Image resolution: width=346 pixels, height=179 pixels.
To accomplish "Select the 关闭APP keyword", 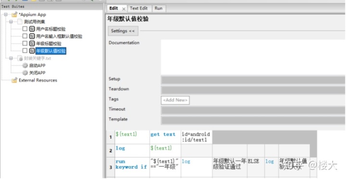I will coord(37,73).
